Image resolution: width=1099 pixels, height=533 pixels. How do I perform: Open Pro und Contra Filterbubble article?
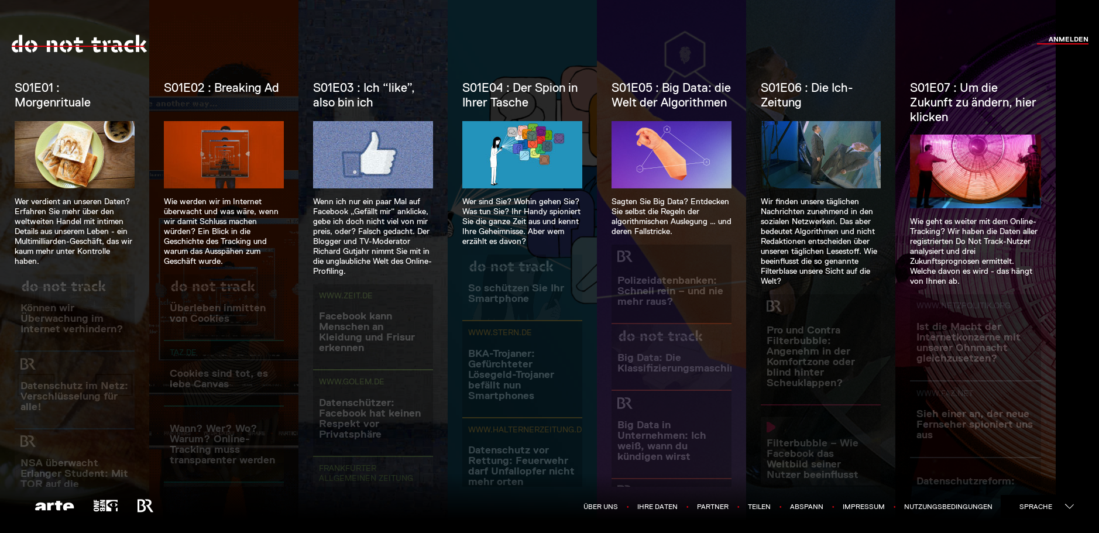810,356
